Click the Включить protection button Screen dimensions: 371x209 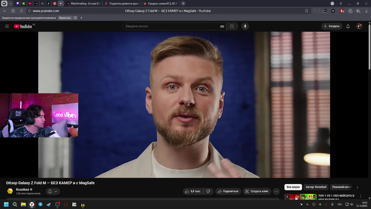click(x=65, y=18)
